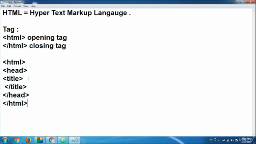The height and width of the screenshot is (144, 256).
Task: Switch to the second Chrome taskbar window
Action: point(52,140)
